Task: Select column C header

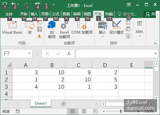Action: point(79,65)
